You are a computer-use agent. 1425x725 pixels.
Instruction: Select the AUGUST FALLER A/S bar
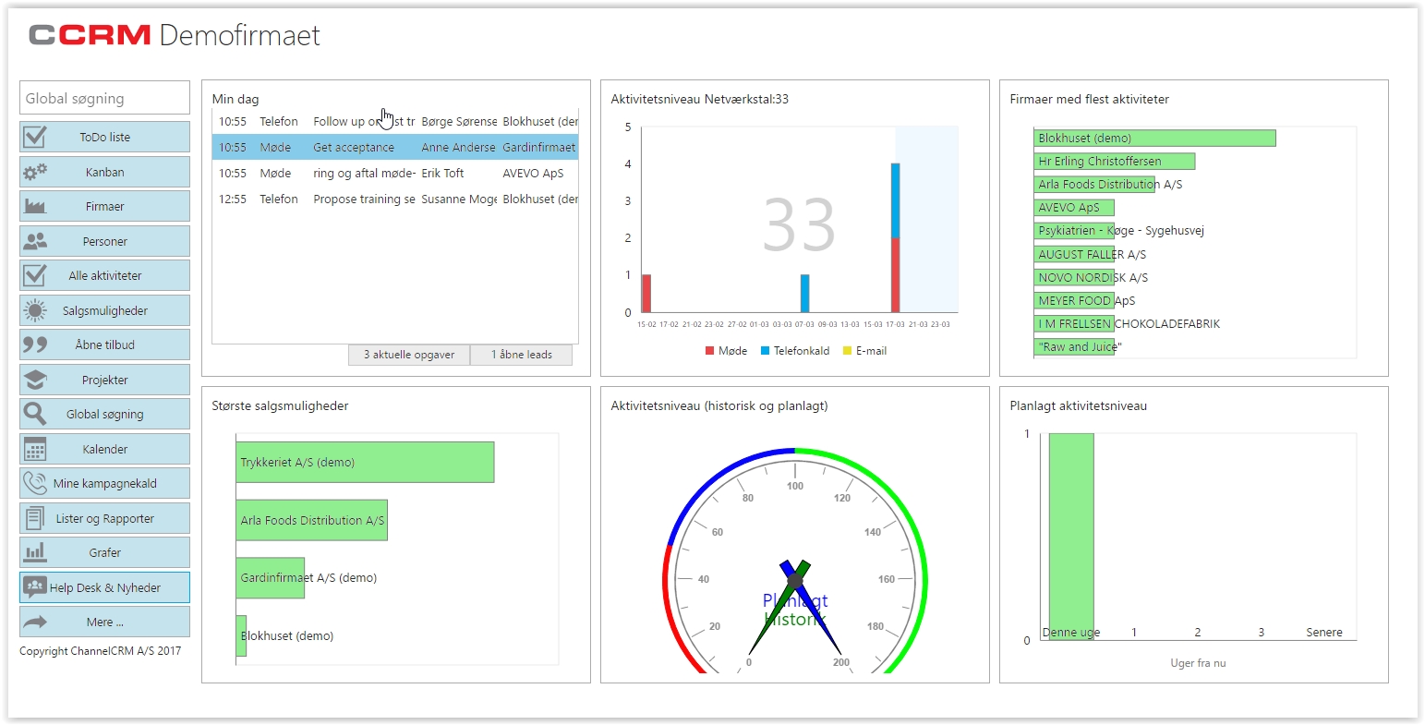[1074, 254]
